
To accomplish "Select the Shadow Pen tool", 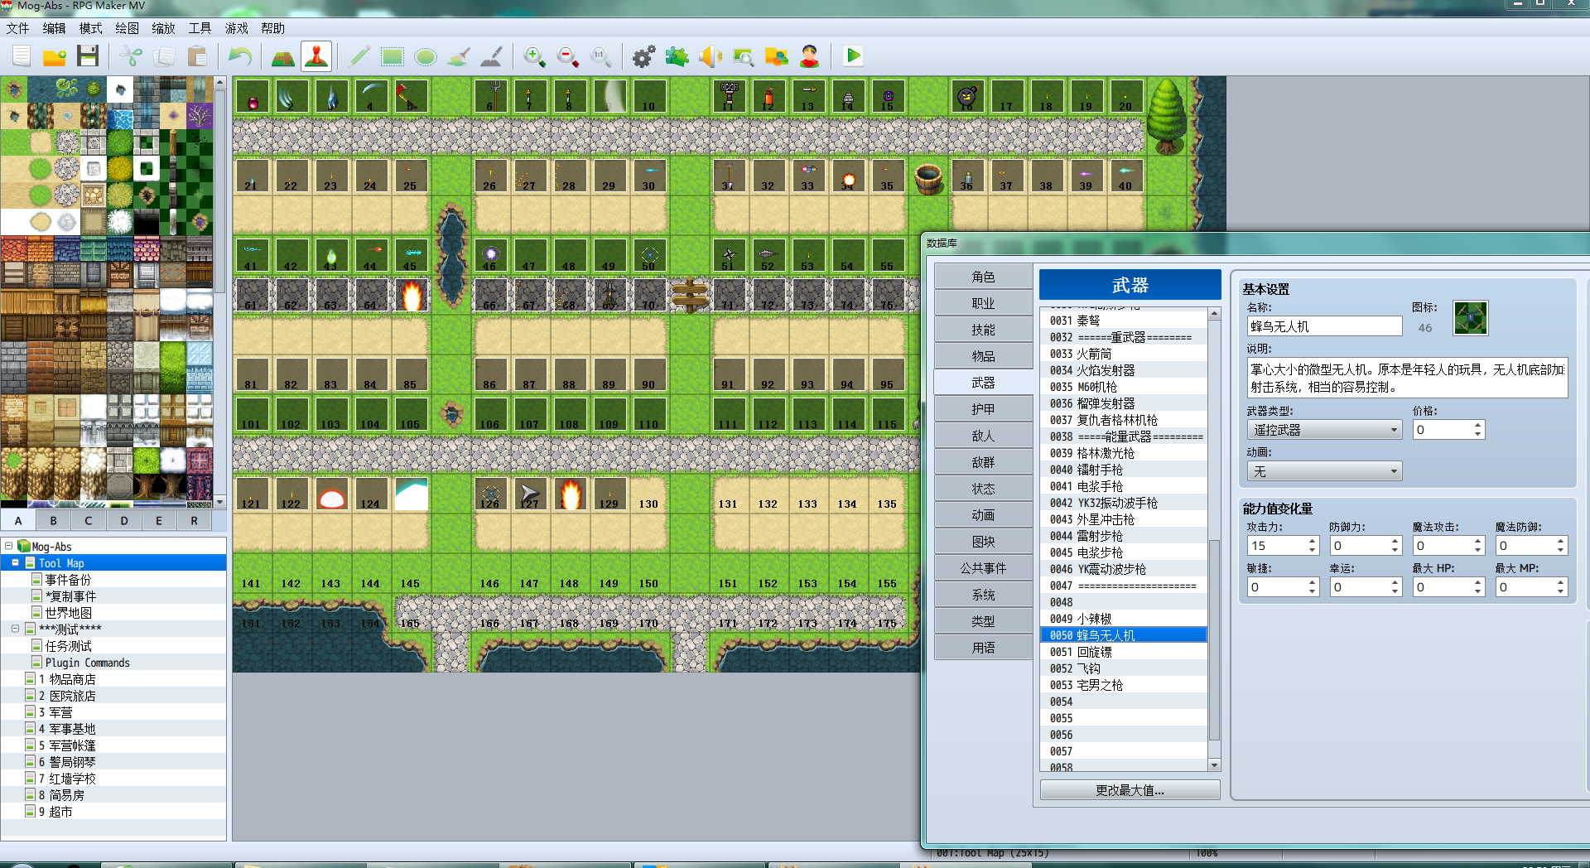I will [492, 56].
